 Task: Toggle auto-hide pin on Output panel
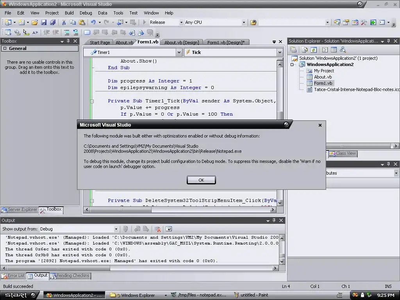click(x=274, y=220)
